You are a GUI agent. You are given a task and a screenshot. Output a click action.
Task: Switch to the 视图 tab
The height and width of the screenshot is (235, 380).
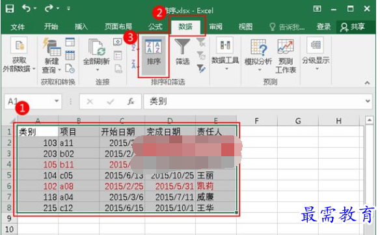tap(245, 27)
